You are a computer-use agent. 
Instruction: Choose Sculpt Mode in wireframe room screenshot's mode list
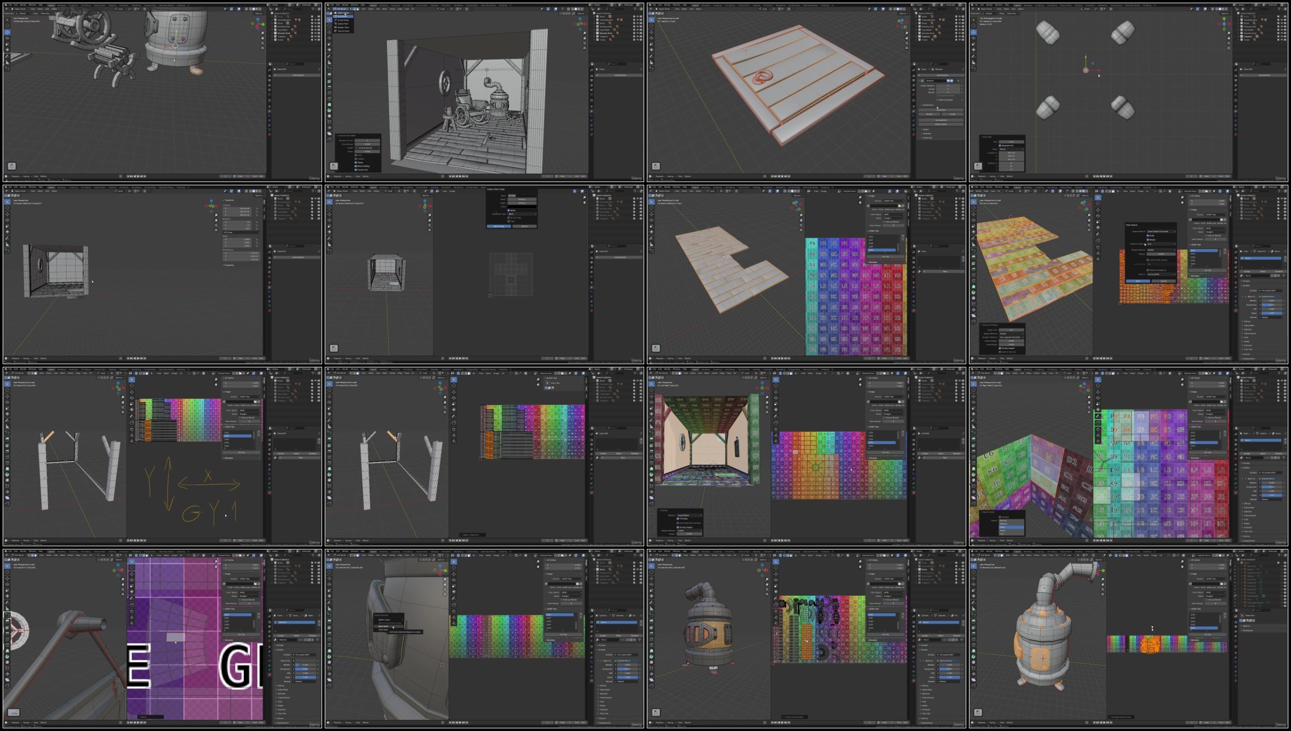click(x=343, y=20)
